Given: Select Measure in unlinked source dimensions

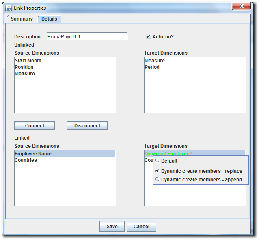Looking at the screenshot, I should click(25, 74).
